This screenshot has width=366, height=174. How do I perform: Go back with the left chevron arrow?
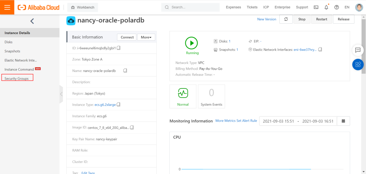tap(32, 21)
